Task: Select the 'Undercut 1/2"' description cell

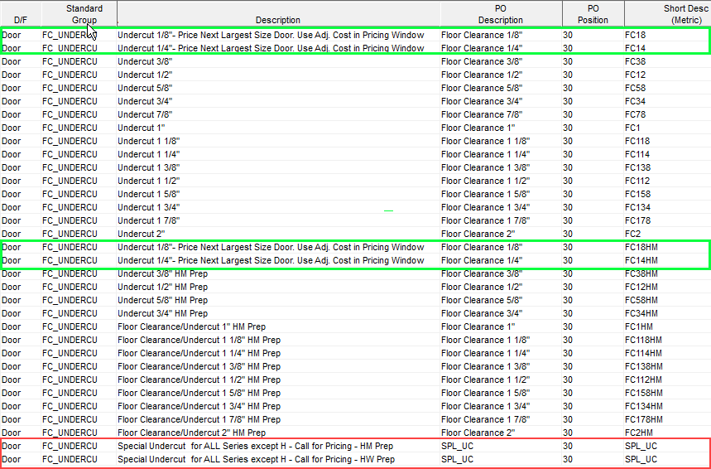Action: (x=278, y=75)
